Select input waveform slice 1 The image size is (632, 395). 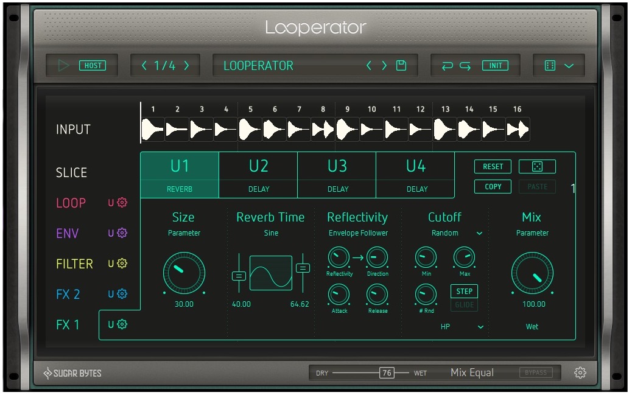pos(153,130)
